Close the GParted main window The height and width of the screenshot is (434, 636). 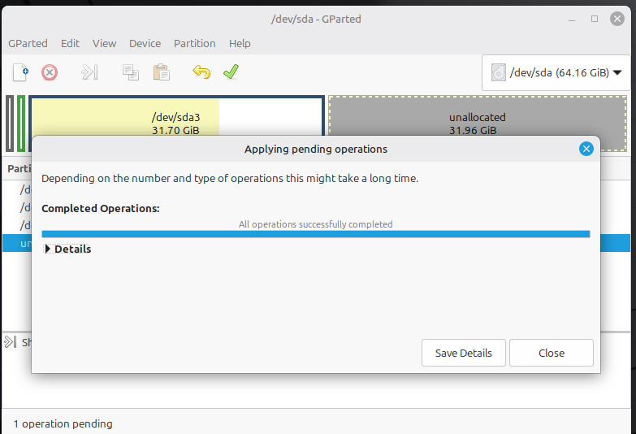pos(617,19)
